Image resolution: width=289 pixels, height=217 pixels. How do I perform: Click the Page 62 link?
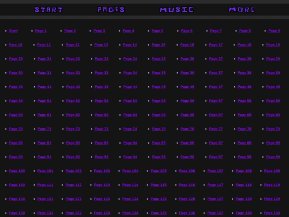pos(73,115)
